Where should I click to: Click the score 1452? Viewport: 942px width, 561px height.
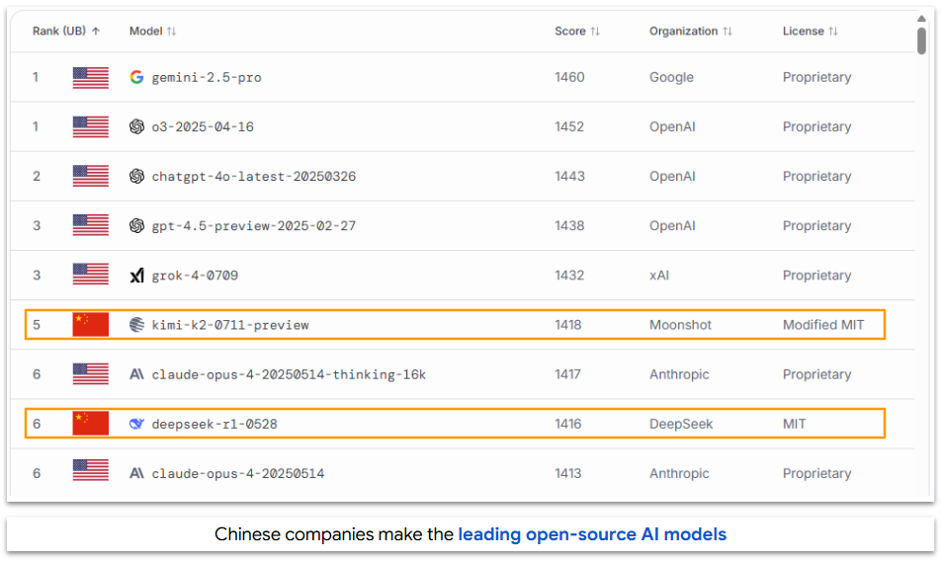coord(569,126)
